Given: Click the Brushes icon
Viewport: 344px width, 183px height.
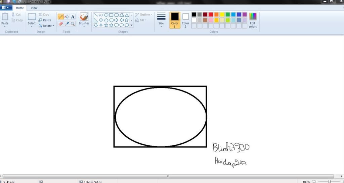Looking at the screenshot, I should tap(84, 17).
